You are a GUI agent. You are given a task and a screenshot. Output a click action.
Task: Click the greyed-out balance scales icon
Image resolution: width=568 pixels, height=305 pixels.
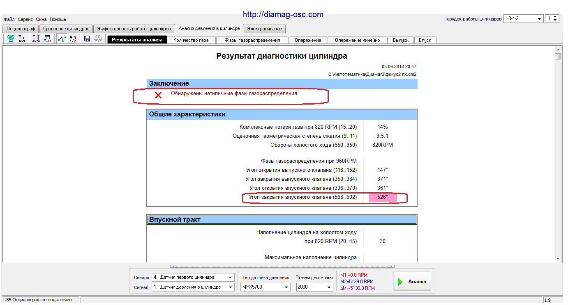coord(99,39)
